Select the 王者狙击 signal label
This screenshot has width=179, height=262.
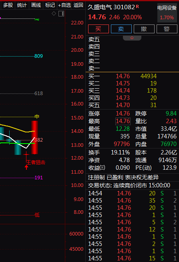click(x=36, y=162)
